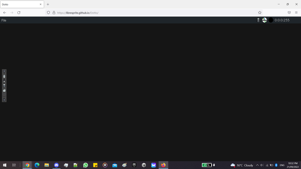Select the third tool in left toolbar
Image resolution: width=301 pixels, height=169 pixels.
click(x=4, y=81)
